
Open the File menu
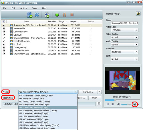tap(5, 8)
